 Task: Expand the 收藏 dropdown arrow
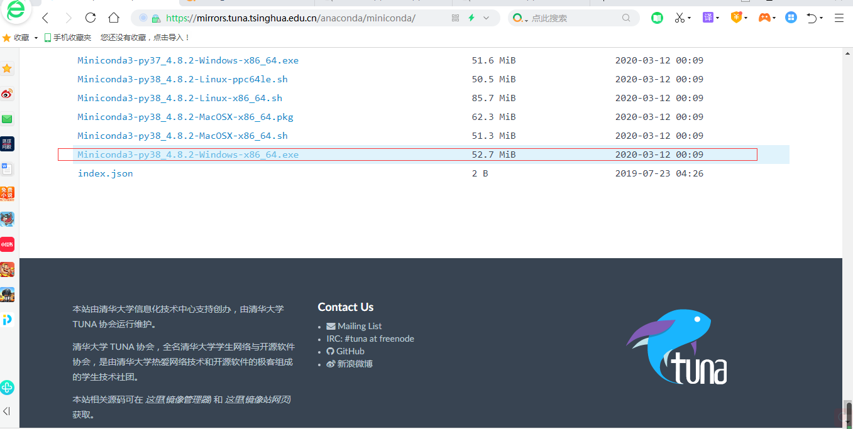36,38
